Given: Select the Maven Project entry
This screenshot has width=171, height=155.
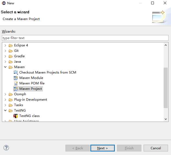Looking at the screenshot, I should [30, 89].
